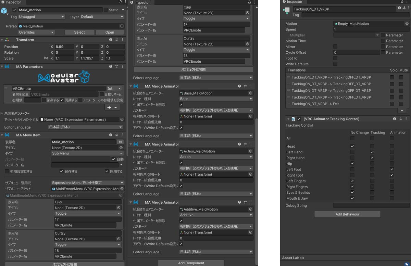This screenshot has width=411, height=266.
Task: Click the prefab Open button
Action: tap(110, 32)
